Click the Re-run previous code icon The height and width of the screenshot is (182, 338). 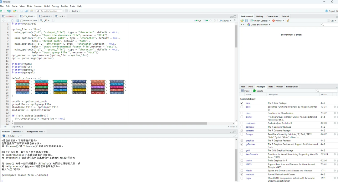pos(206,20)
